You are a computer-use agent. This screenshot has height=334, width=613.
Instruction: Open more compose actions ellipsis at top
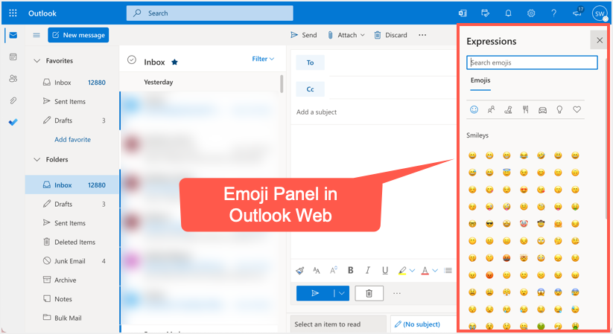(x=422, y=35)
